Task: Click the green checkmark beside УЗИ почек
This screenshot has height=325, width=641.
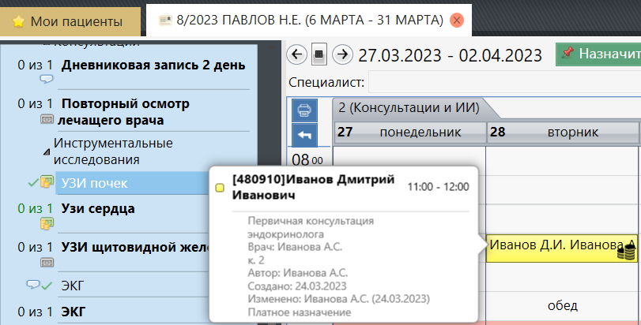Action: tap(31, 183)
